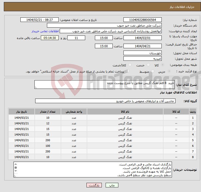Click the request creator name field
The image size is (201, 192).
point(111,31)
